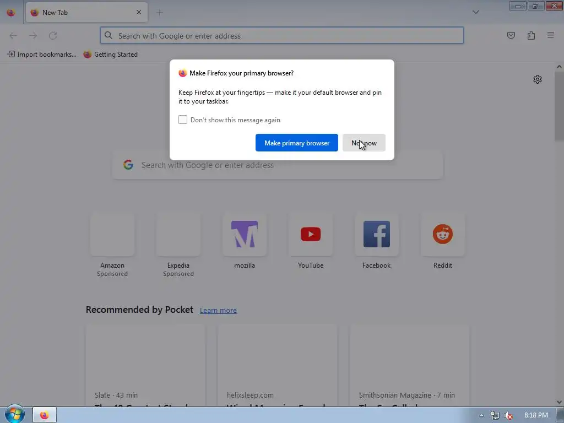564x423 pixels.
Task: Click the Recommended by Pocket heading
Action: [139, 310]
